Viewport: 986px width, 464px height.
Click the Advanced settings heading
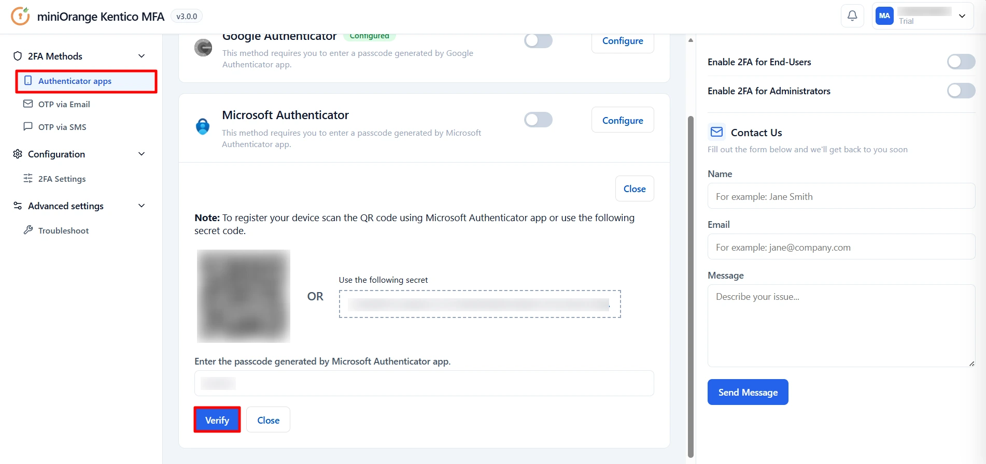pyautogui.click(x=66, y=206)
